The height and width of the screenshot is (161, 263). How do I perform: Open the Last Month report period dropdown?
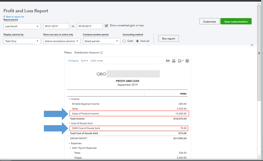tap(22, 26)
